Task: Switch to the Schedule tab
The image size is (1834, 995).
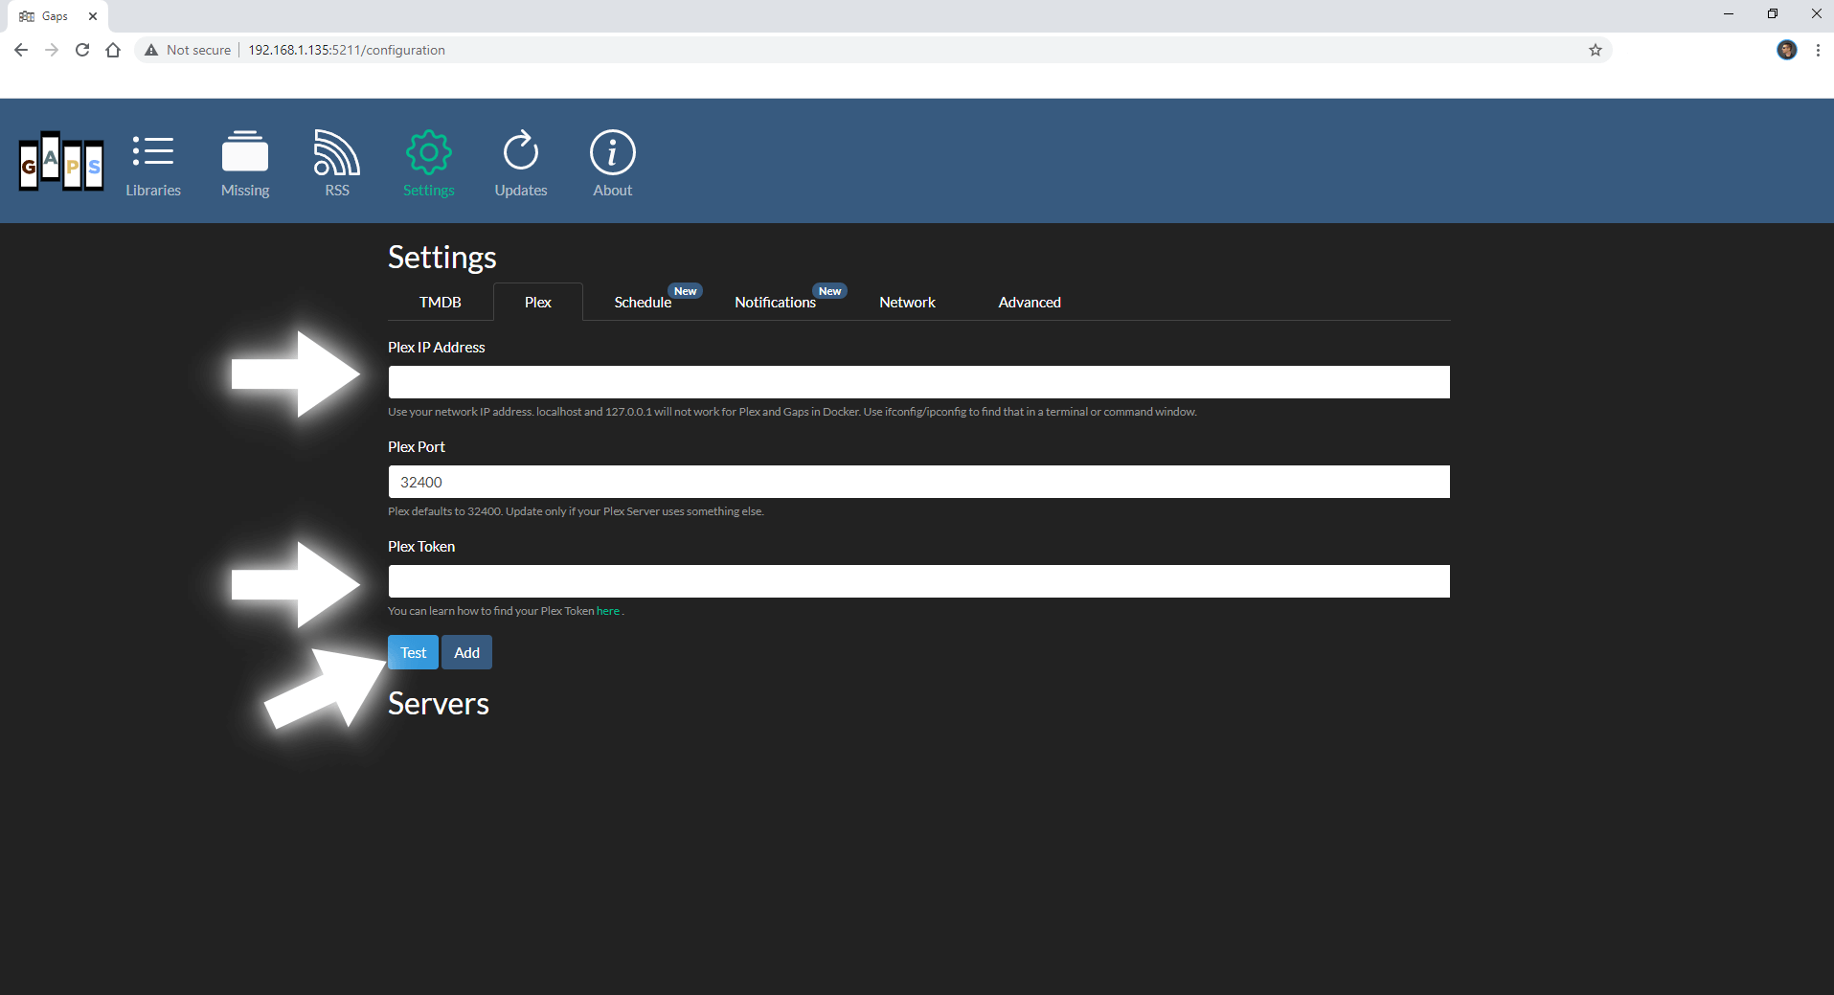Action: click(643, 302)
